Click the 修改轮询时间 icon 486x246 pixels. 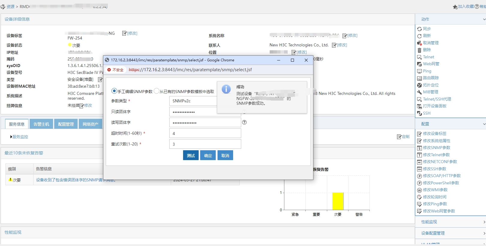[x=419, y=197]
